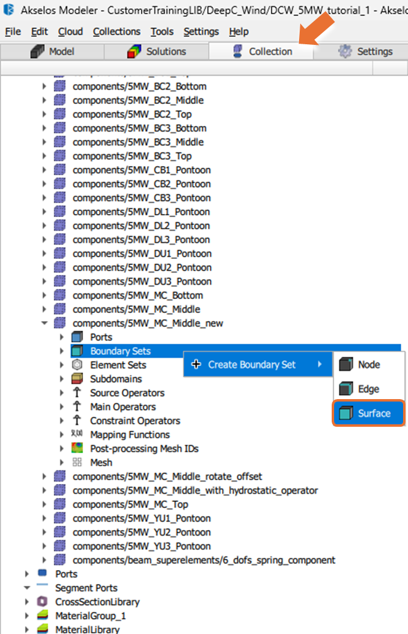
Task: Click the Post-processing Mesh IDs colored icon
Action: coord(77,448)
